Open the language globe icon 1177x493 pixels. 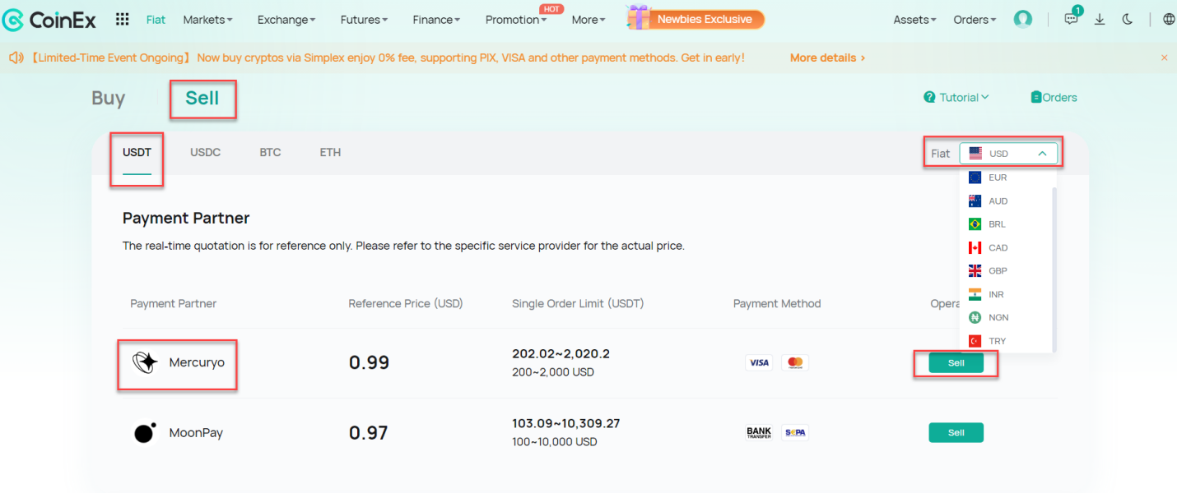click(x=1169, y=20)
